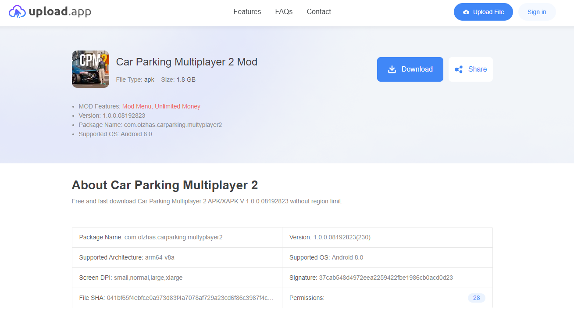Image resolution: width=574 pixels, height=314 pixels.
Task: Expand the 28 permissions badge
Action: (x=476, y=298)
